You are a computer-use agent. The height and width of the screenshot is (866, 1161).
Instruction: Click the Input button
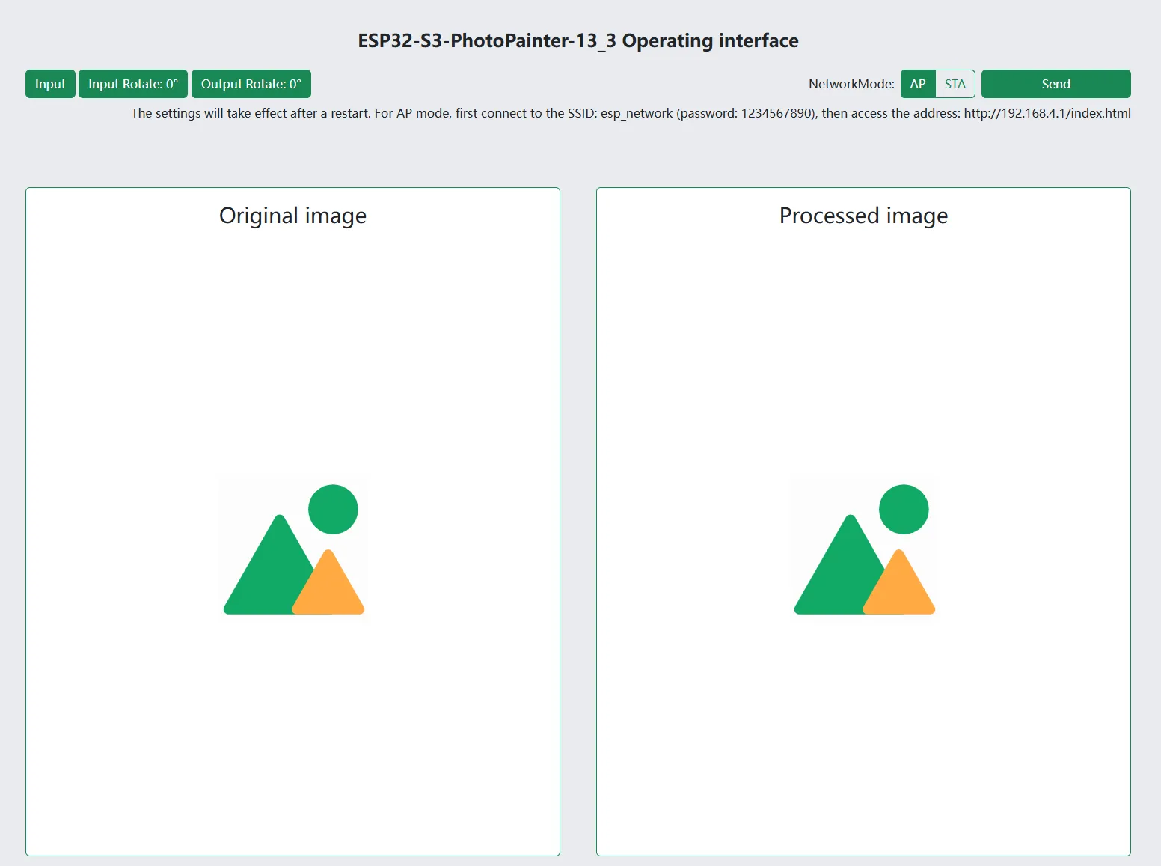pyautogui.click(x=50, y=84)
